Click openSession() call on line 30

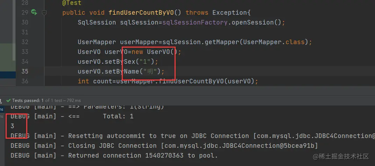(256, 22)
